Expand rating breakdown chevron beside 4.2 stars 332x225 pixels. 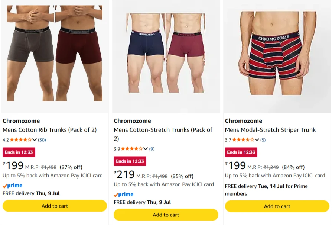point(35,140)
